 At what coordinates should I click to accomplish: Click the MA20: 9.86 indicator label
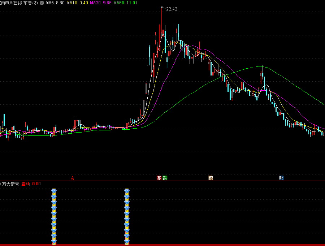[100, 3]
